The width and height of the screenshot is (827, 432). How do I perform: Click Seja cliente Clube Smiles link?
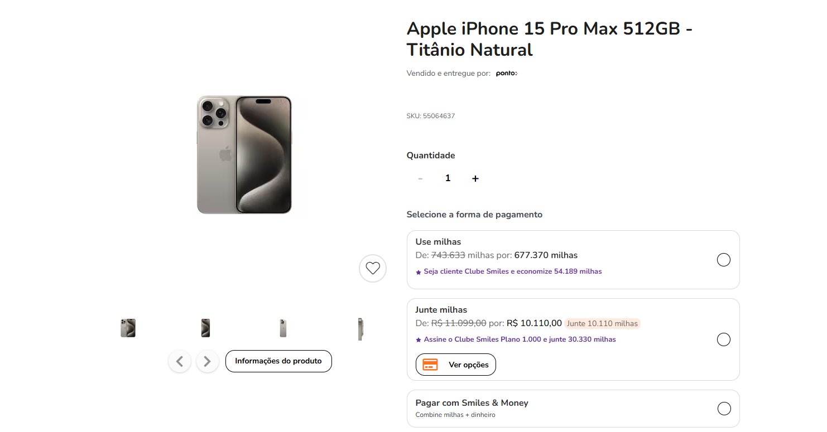tap(509, 271)
